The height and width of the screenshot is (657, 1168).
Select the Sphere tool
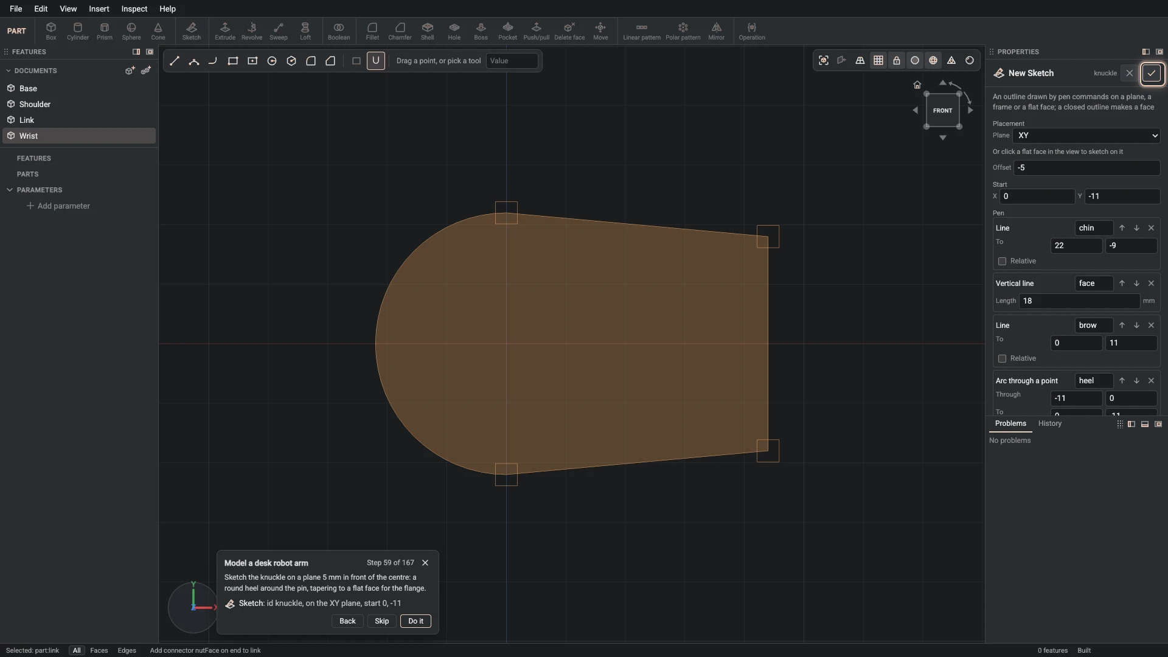click(x=131, y=31)
